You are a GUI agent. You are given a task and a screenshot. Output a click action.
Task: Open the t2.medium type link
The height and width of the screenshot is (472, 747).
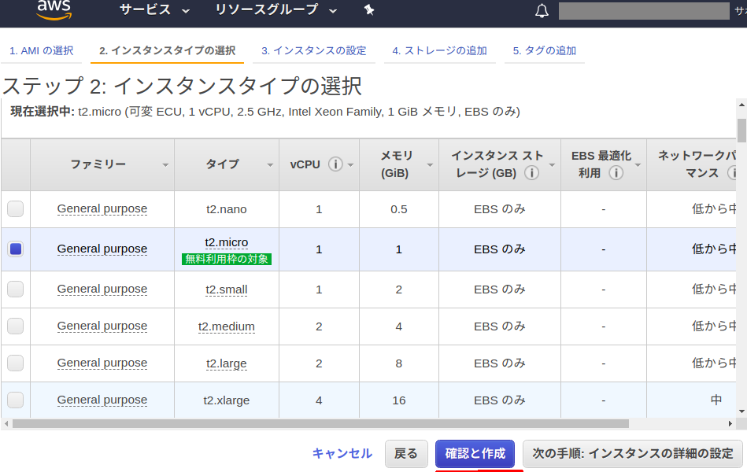pyautogui.click(x=226, y=326)
